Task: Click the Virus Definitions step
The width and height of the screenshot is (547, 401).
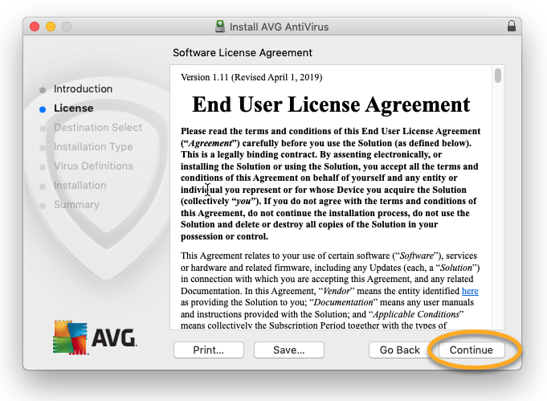Action: point(93,166)
